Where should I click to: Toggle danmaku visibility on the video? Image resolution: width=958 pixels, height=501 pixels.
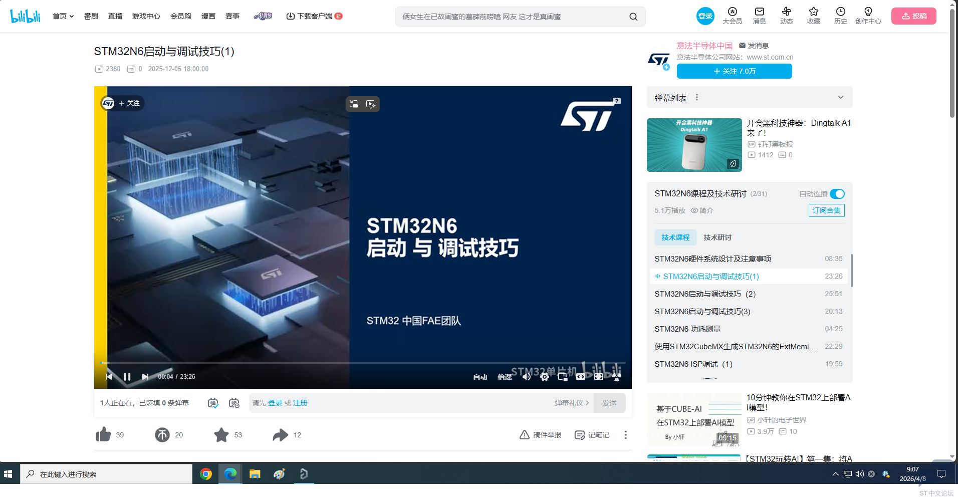pyautogui.click(x=212, y=402)
